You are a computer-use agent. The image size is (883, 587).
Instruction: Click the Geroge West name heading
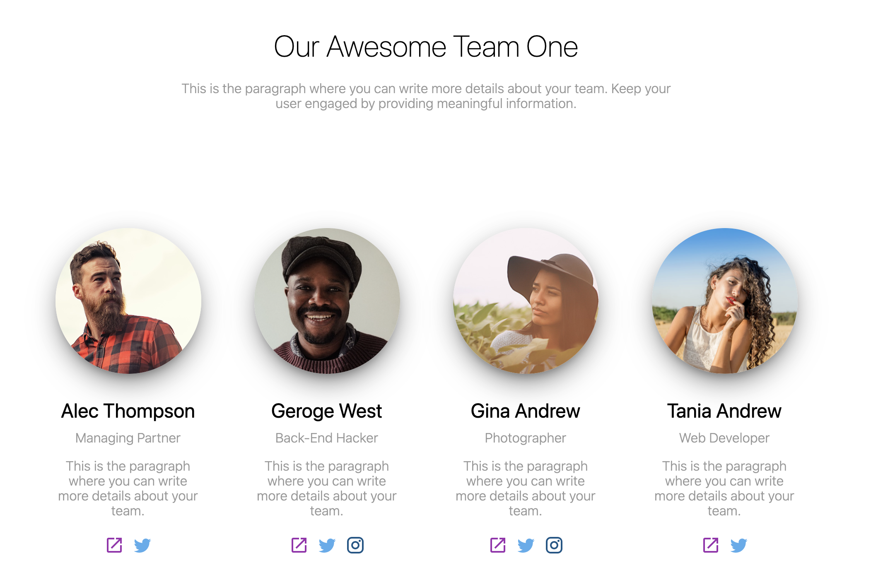coord(327,411)
